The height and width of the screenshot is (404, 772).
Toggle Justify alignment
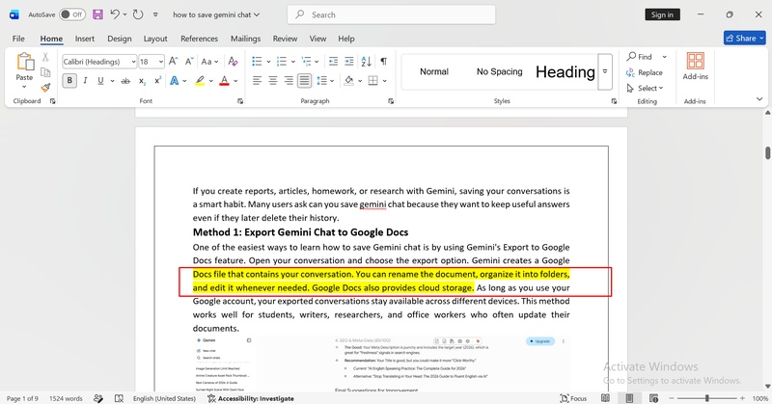[x=304, y=81]
